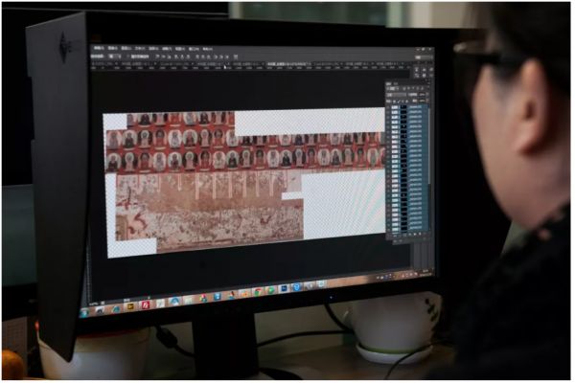Open the Windows Start menu

84,312
